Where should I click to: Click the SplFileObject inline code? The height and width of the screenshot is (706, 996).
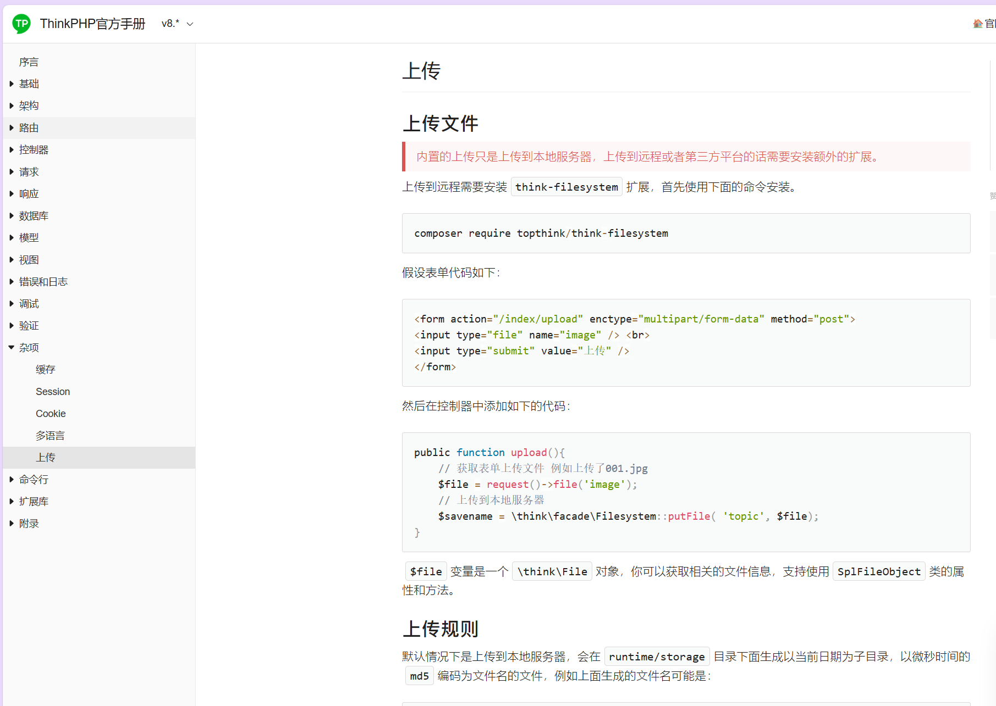tap(879, 571)
